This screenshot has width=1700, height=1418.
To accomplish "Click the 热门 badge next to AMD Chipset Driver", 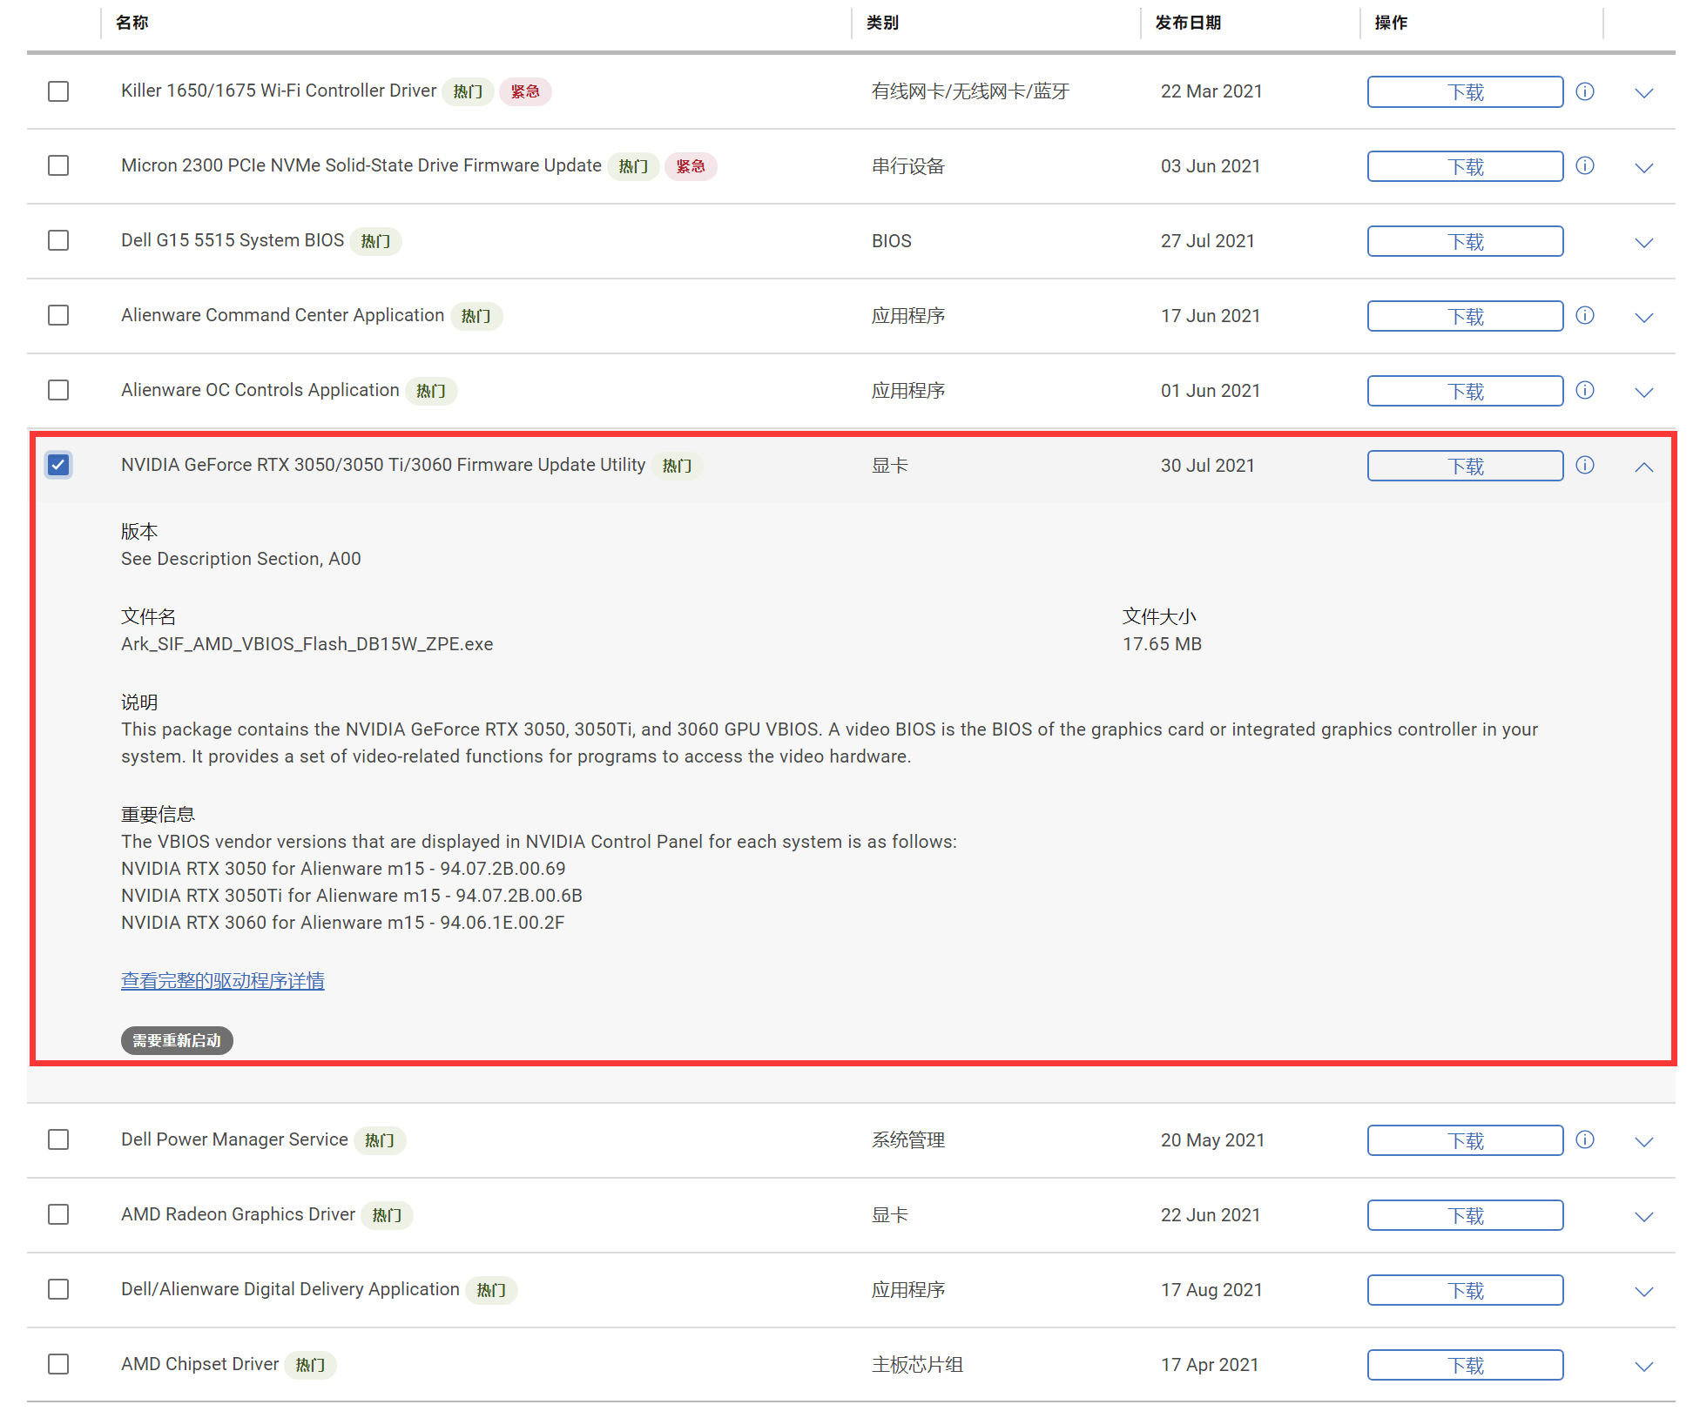I will pyautogui.click(x=310, y=1365).
